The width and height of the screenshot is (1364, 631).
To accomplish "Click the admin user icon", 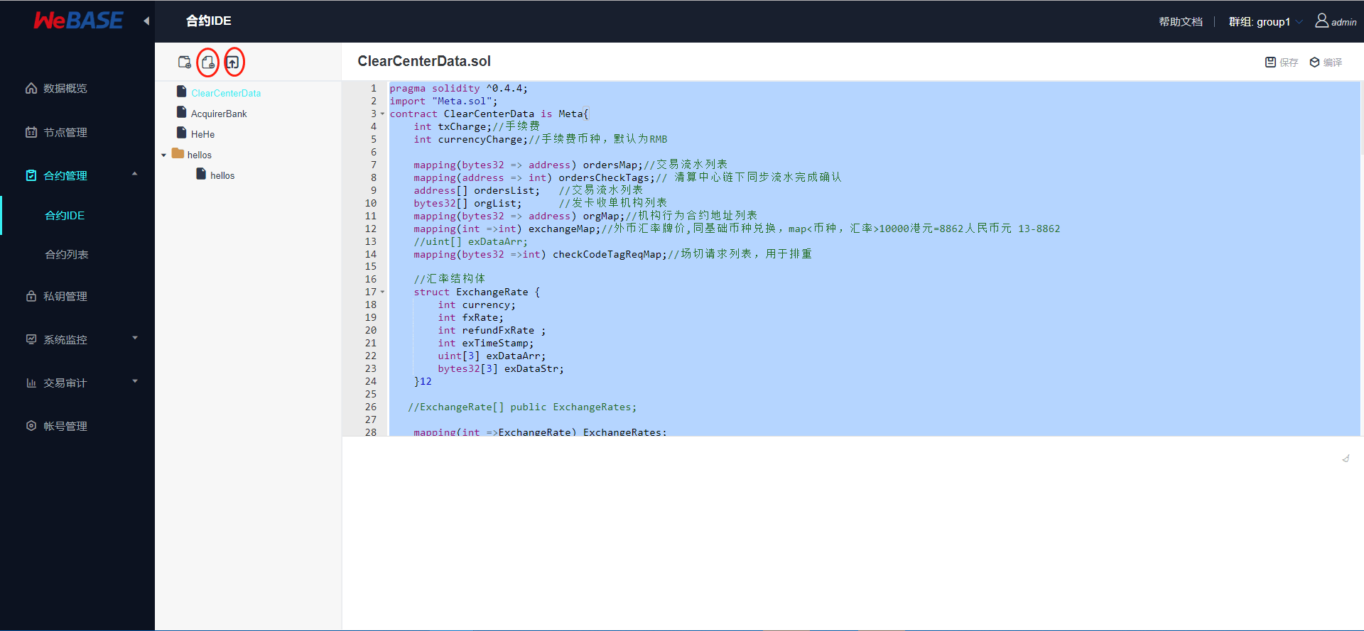I will [1321, 21].
